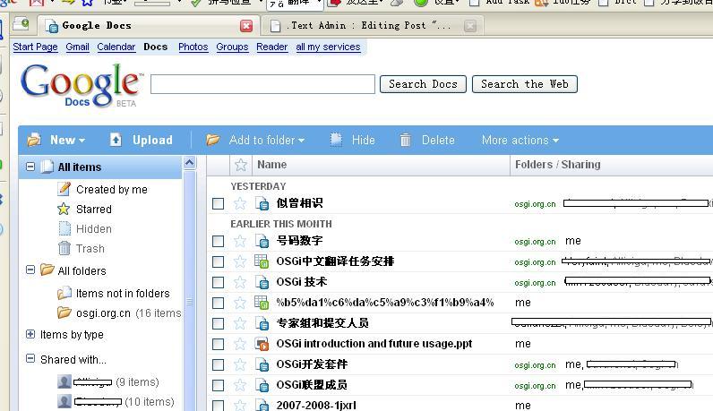Viewport: 713px width, 411px height.
Task: Click into the Docs search text field
Action: click(x=262, y=84)
